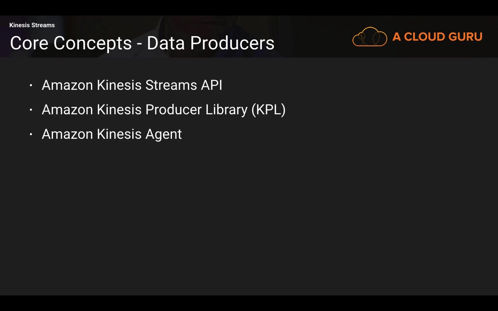Click the 'Core Concepts - Data Producers' title
The height and width of the screenshot is (311, 498).
142,43
